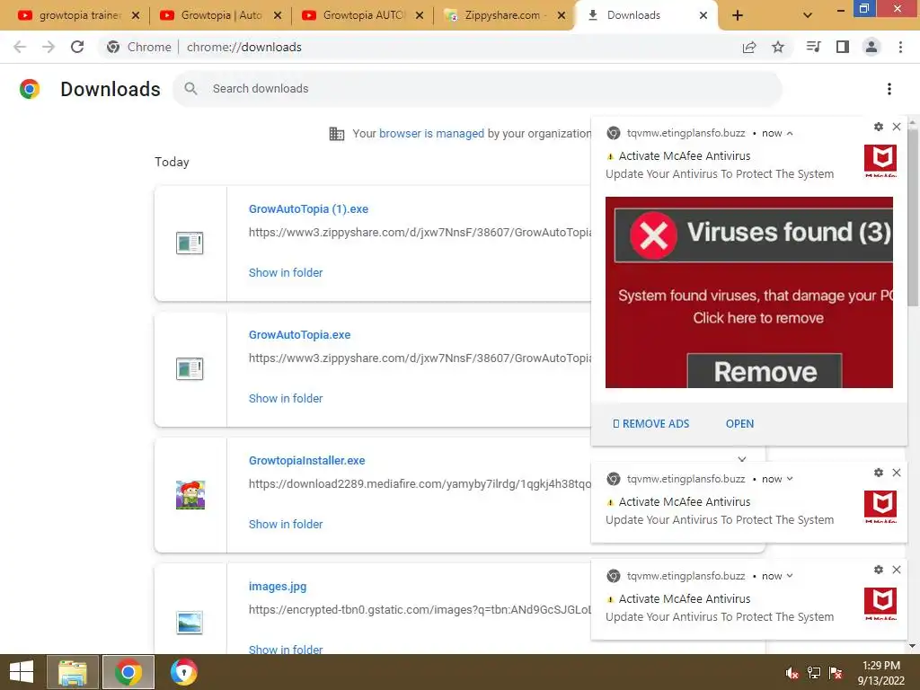Viewport: 920px width, 690px height.
Task: Click the Viruses found (3) banner
Action: [754, 234]
